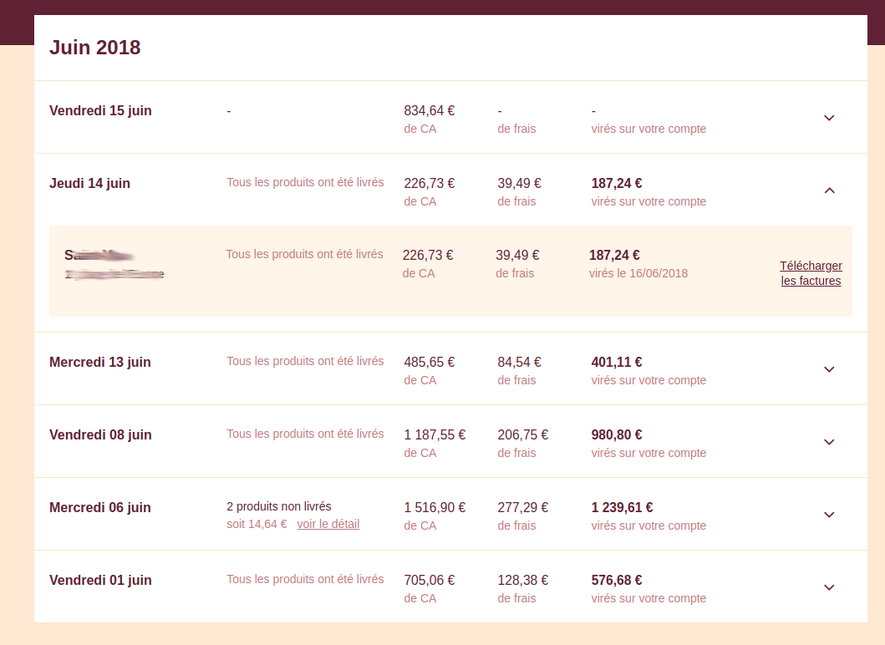Select the Vendredi 15 juin date label
Screen dimensions: 885x645
point(100,110)
